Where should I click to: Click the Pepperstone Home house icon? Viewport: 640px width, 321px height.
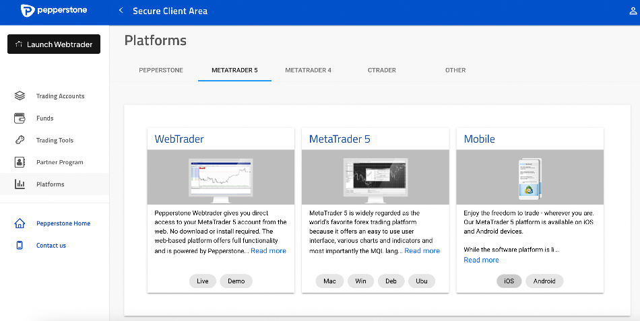coord(20,223)
